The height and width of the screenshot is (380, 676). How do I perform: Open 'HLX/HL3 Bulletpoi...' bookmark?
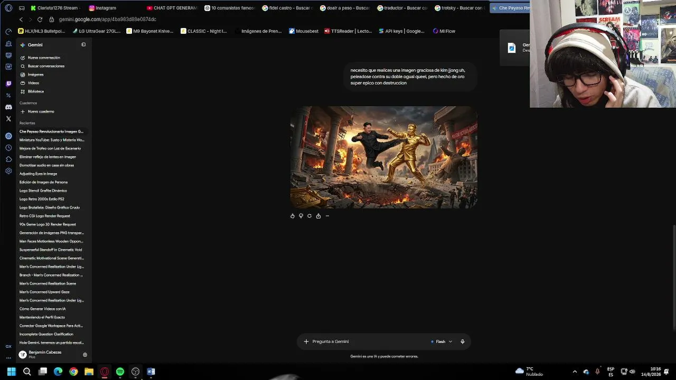tap(42, 31)
